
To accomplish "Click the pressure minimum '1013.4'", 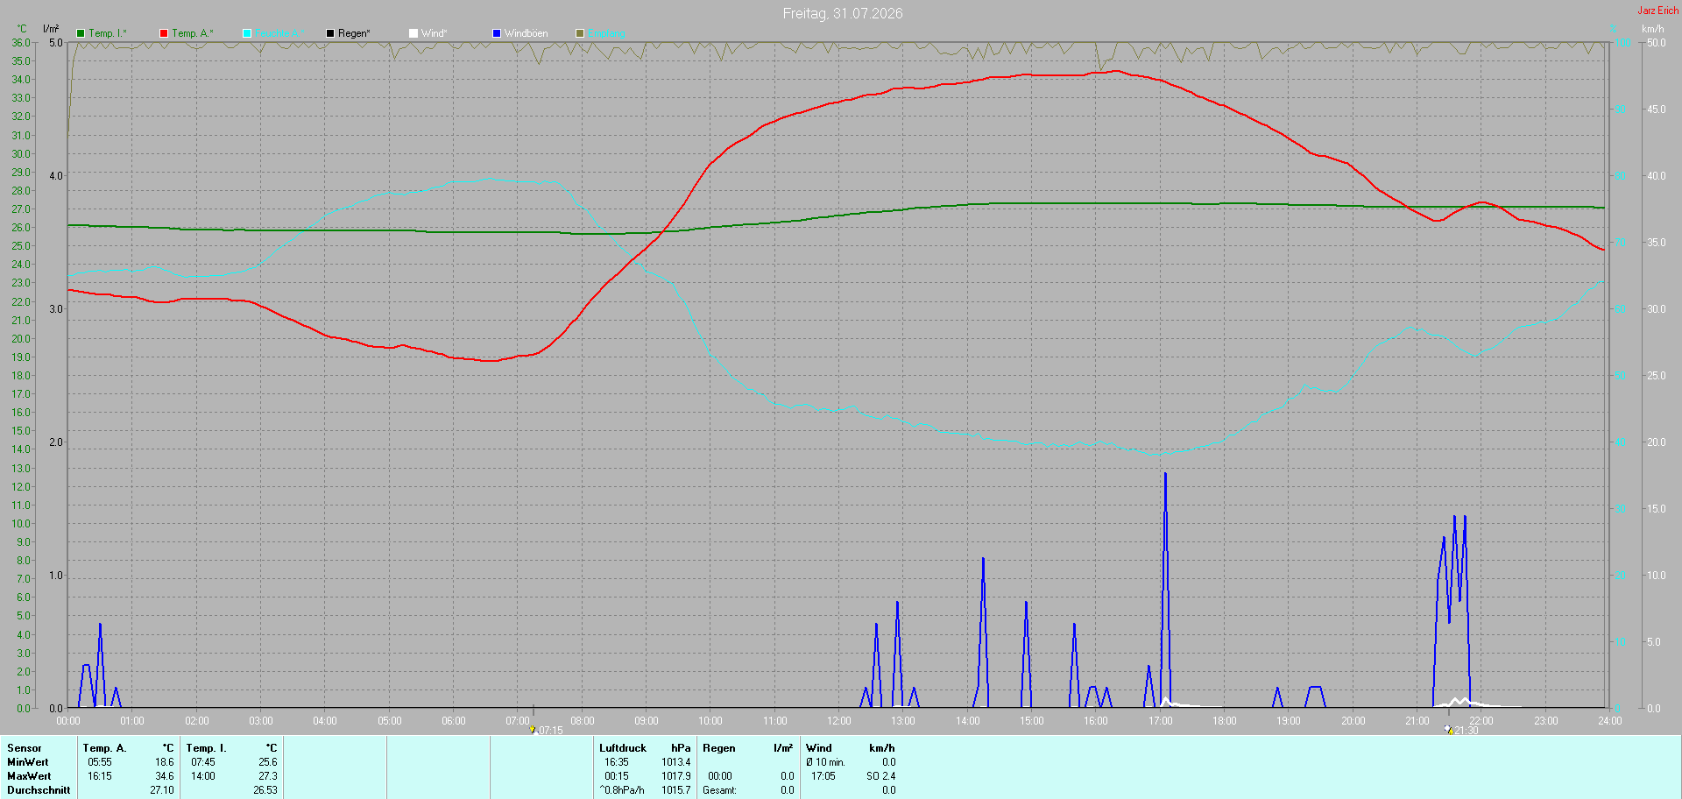I will 676,762.
